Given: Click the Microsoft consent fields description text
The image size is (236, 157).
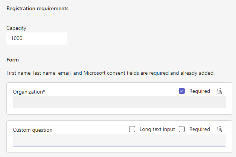Looking at the screenshot, I should pos(111,73).
